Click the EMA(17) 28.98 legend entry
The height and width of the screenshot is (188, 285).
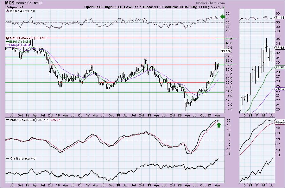20,41
